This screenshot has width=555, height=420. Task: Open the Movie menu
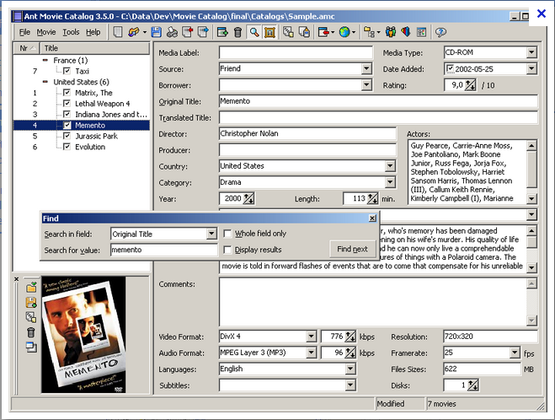46,32
